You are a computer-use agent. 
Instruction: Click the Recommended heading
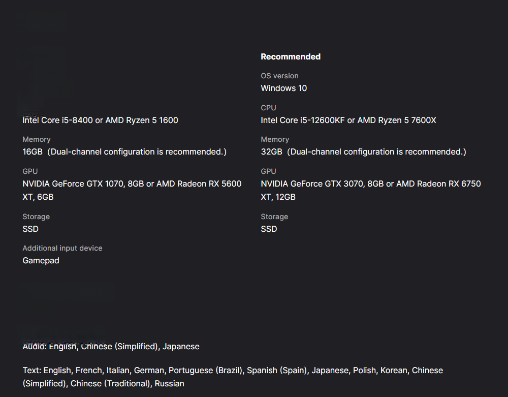click(x=291, y=57)
